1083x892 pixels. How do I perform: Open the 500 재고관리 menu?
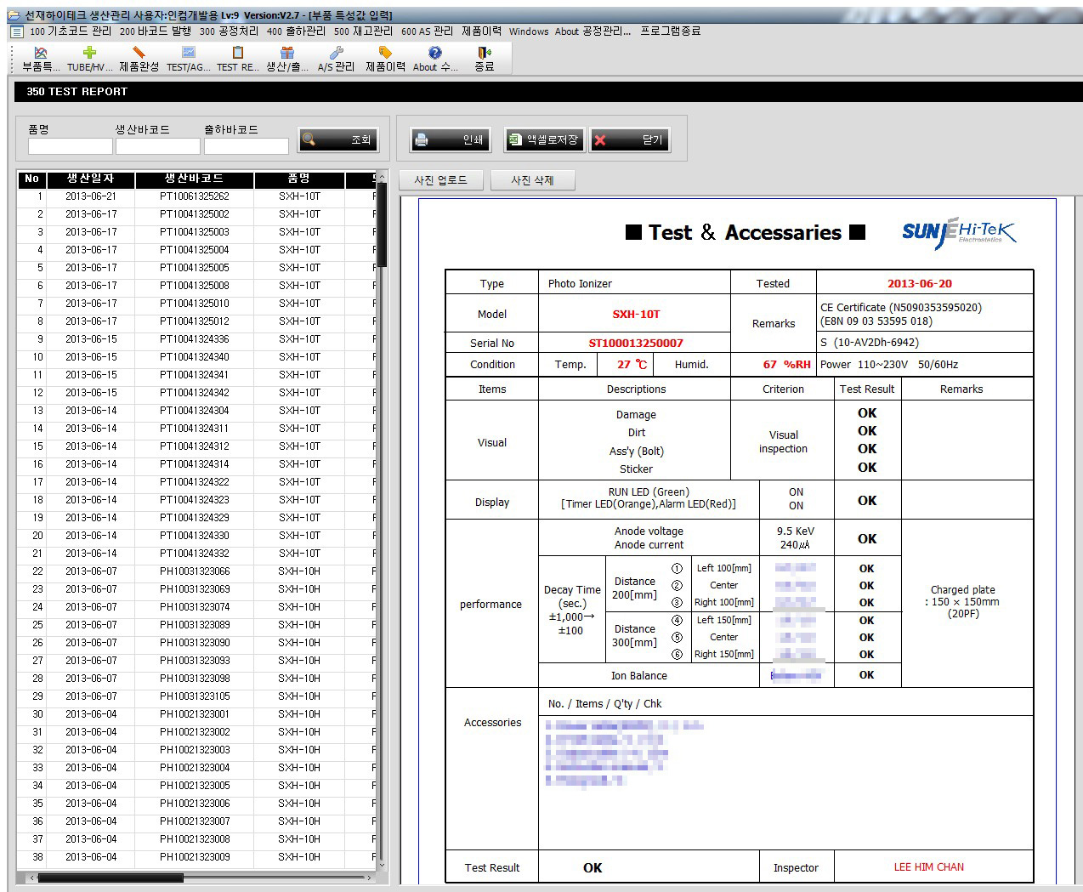coord(363,31)
